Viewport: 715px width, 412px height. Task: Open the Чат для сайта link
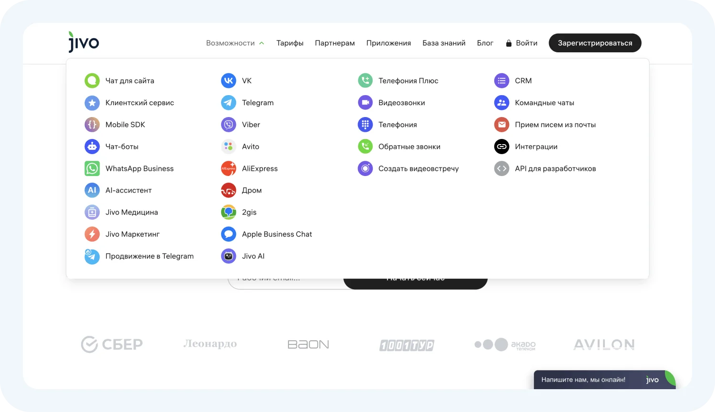tap(130, 81)
